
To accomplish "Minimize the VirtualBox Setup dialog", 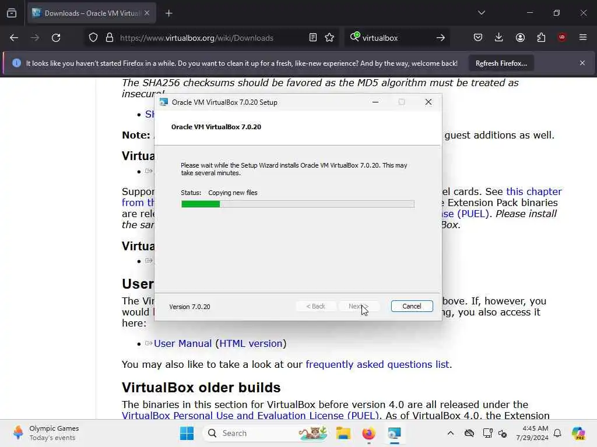I will pos(375,102).
